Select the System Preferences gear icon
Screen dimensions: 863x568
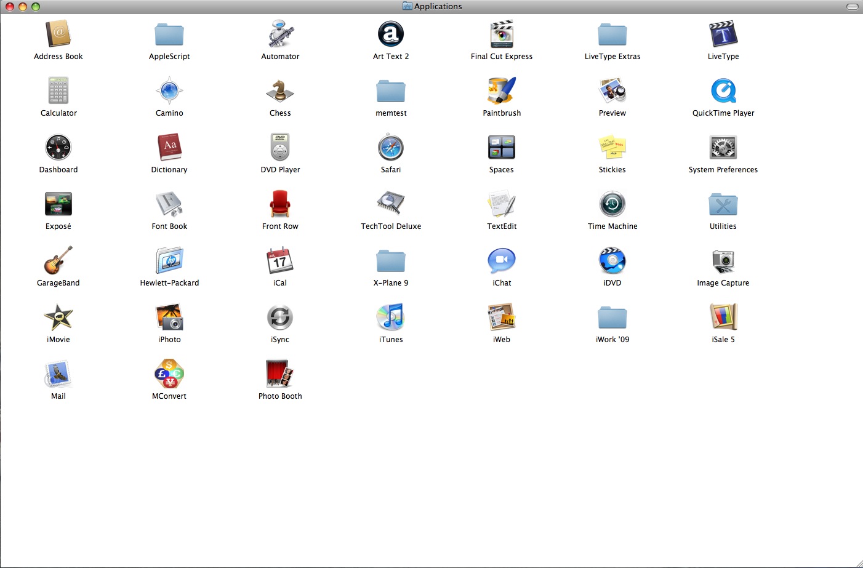click(723, 147)
